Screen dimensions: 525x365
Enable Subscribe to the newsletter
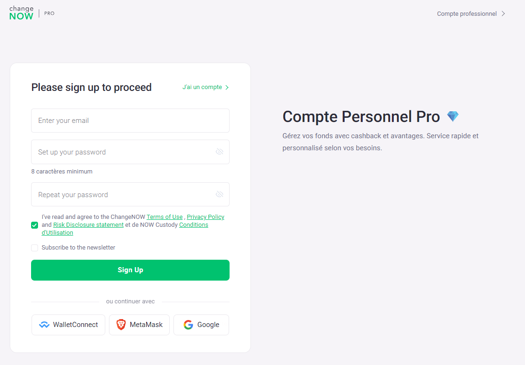tap(34, 248)
